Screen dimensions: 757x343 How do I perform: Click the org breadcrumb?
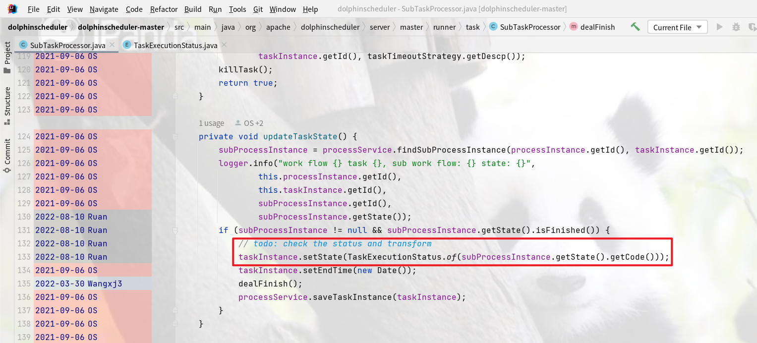click(x=251, y=27)
